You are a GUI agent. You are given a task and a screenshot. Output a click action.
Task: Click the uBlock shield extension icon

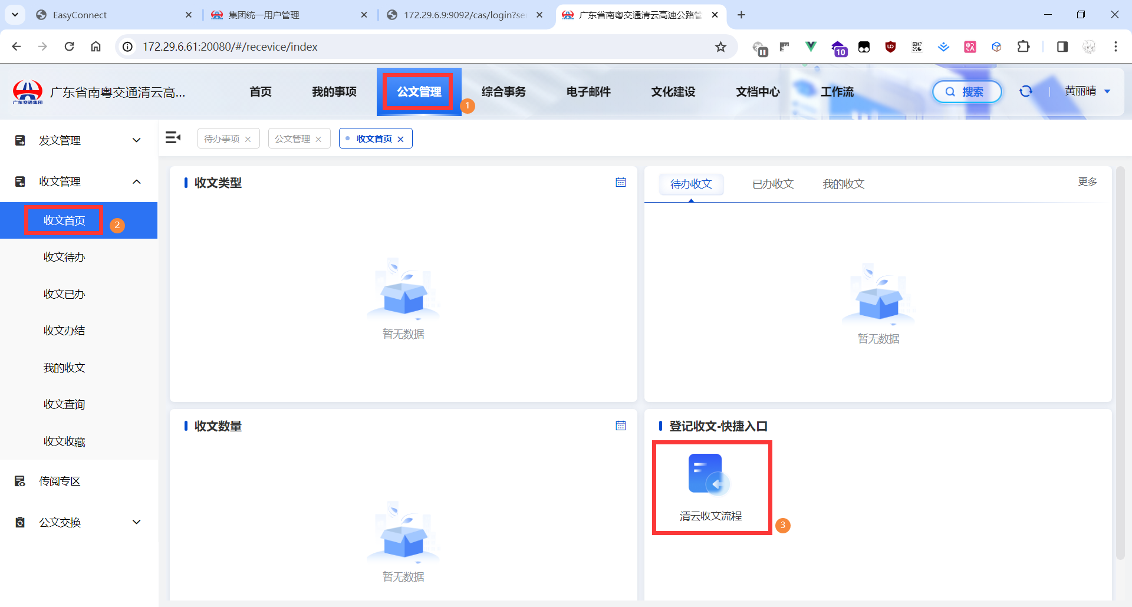pos(890,47)
